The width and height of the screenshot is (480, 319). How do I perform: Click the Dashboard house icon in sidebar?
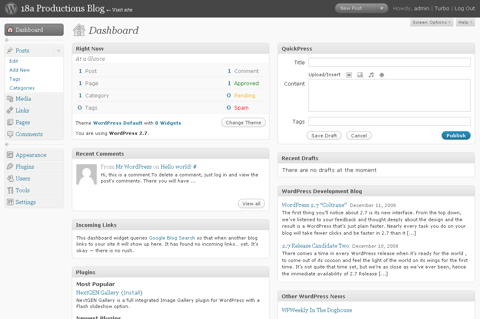[10, 30]
